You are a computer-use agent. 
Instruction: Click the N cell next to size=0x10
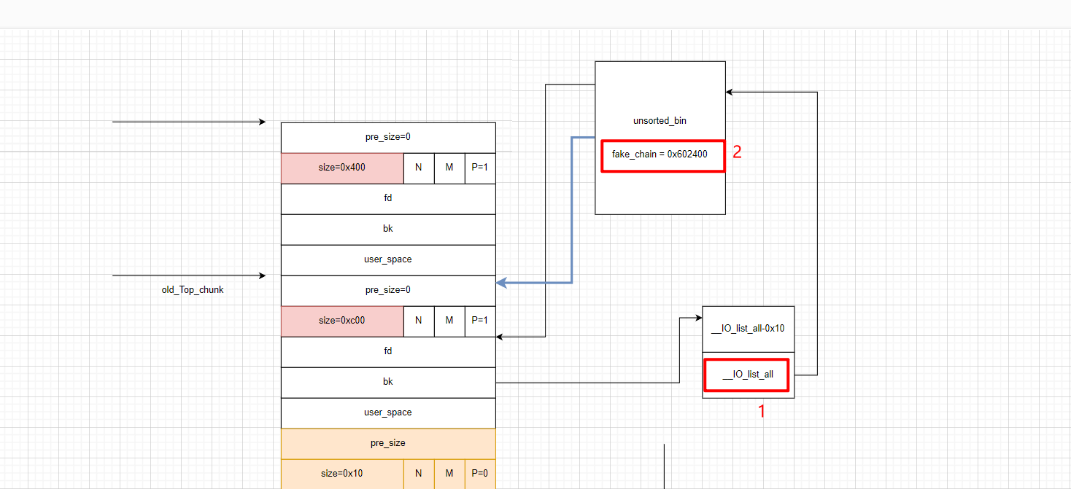[x=419, y=474]
